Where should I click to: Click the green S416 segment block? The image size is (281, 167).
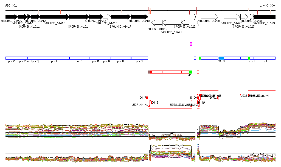(190, 72)
